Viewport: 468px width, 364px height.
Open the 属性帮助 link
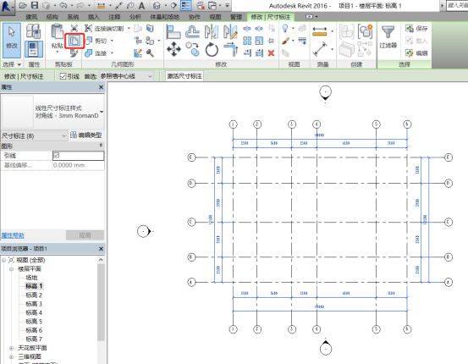pyautogui.click(x=13, y=235)
